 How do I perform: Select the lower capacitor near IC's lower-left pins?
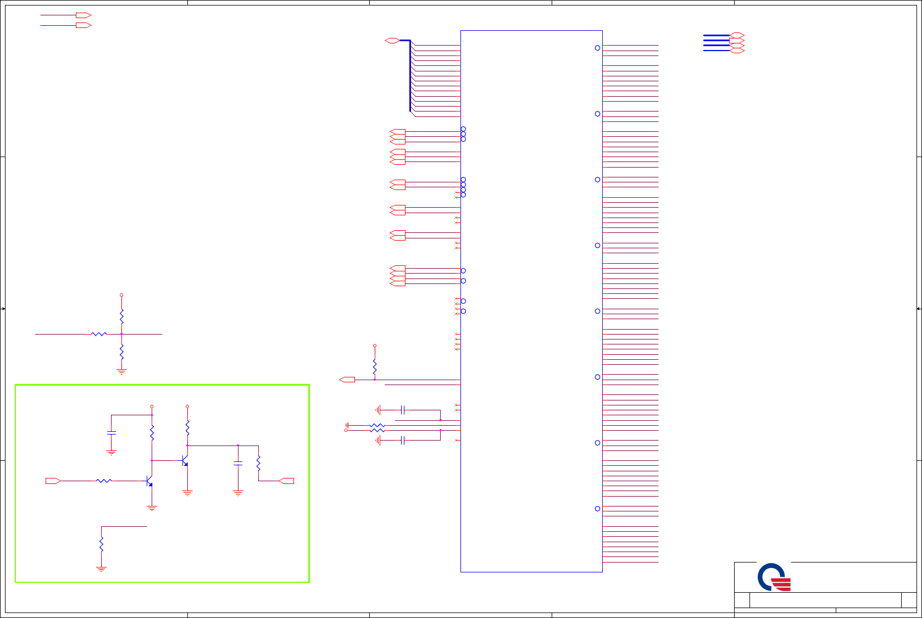point(403,440)
